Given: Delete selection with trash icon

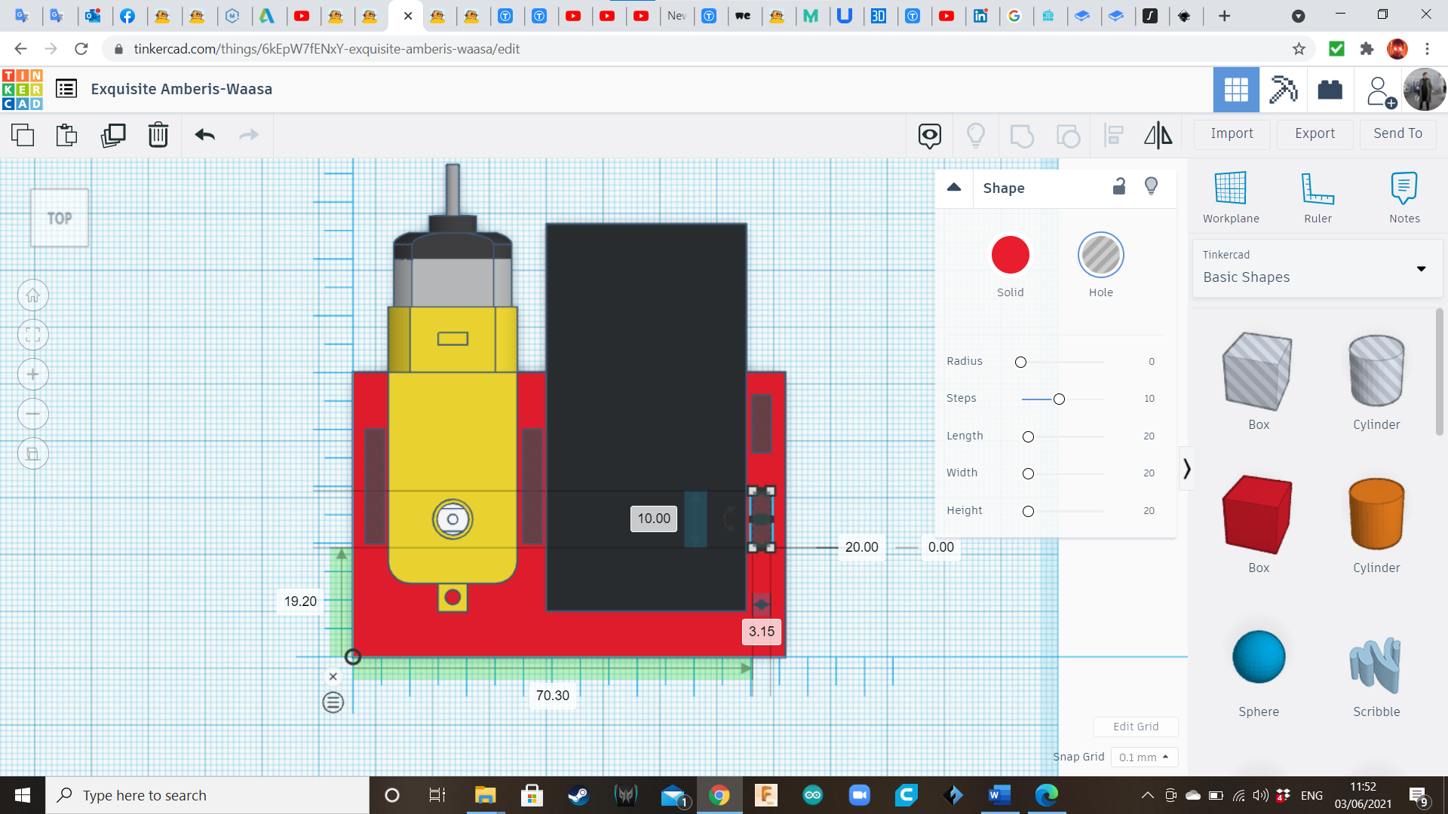Looking at the screenshot, I should point(158,136).
